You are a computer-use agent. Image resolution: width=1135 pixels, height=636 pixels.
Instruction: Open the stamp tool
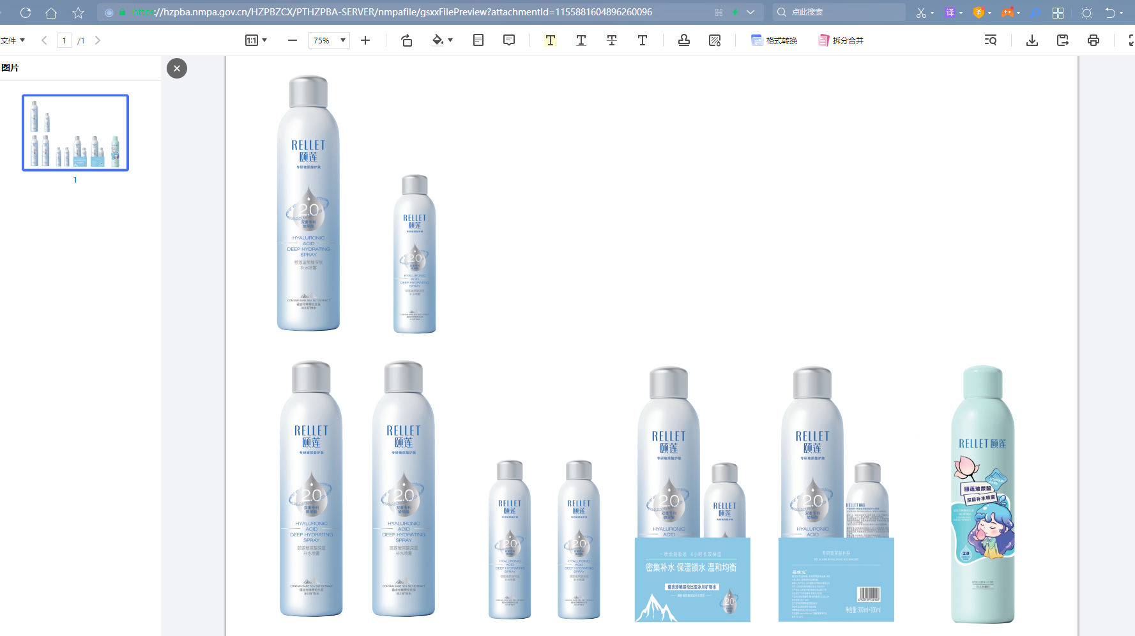(684, 40)
